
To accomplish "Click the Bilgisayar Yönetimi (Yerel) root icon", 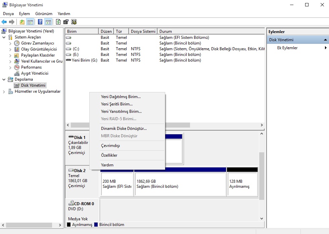I will [4, 31].
